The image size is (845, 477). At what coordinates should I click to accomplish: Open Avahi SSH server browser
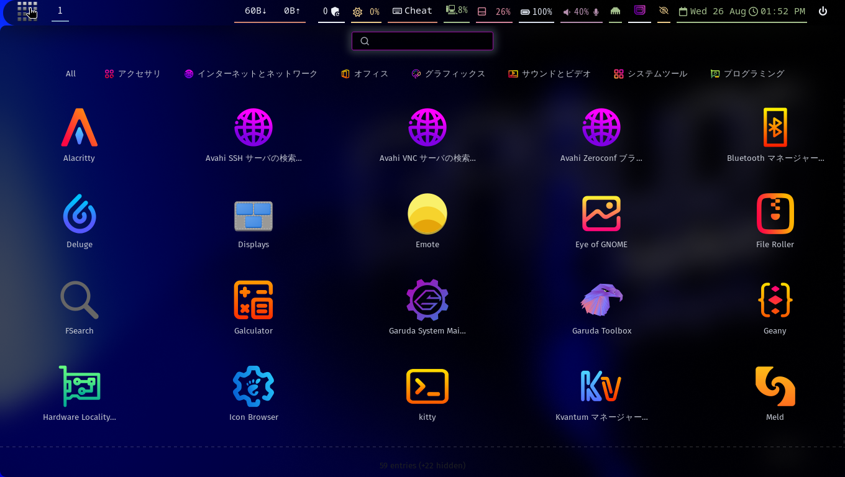[253, 135]
